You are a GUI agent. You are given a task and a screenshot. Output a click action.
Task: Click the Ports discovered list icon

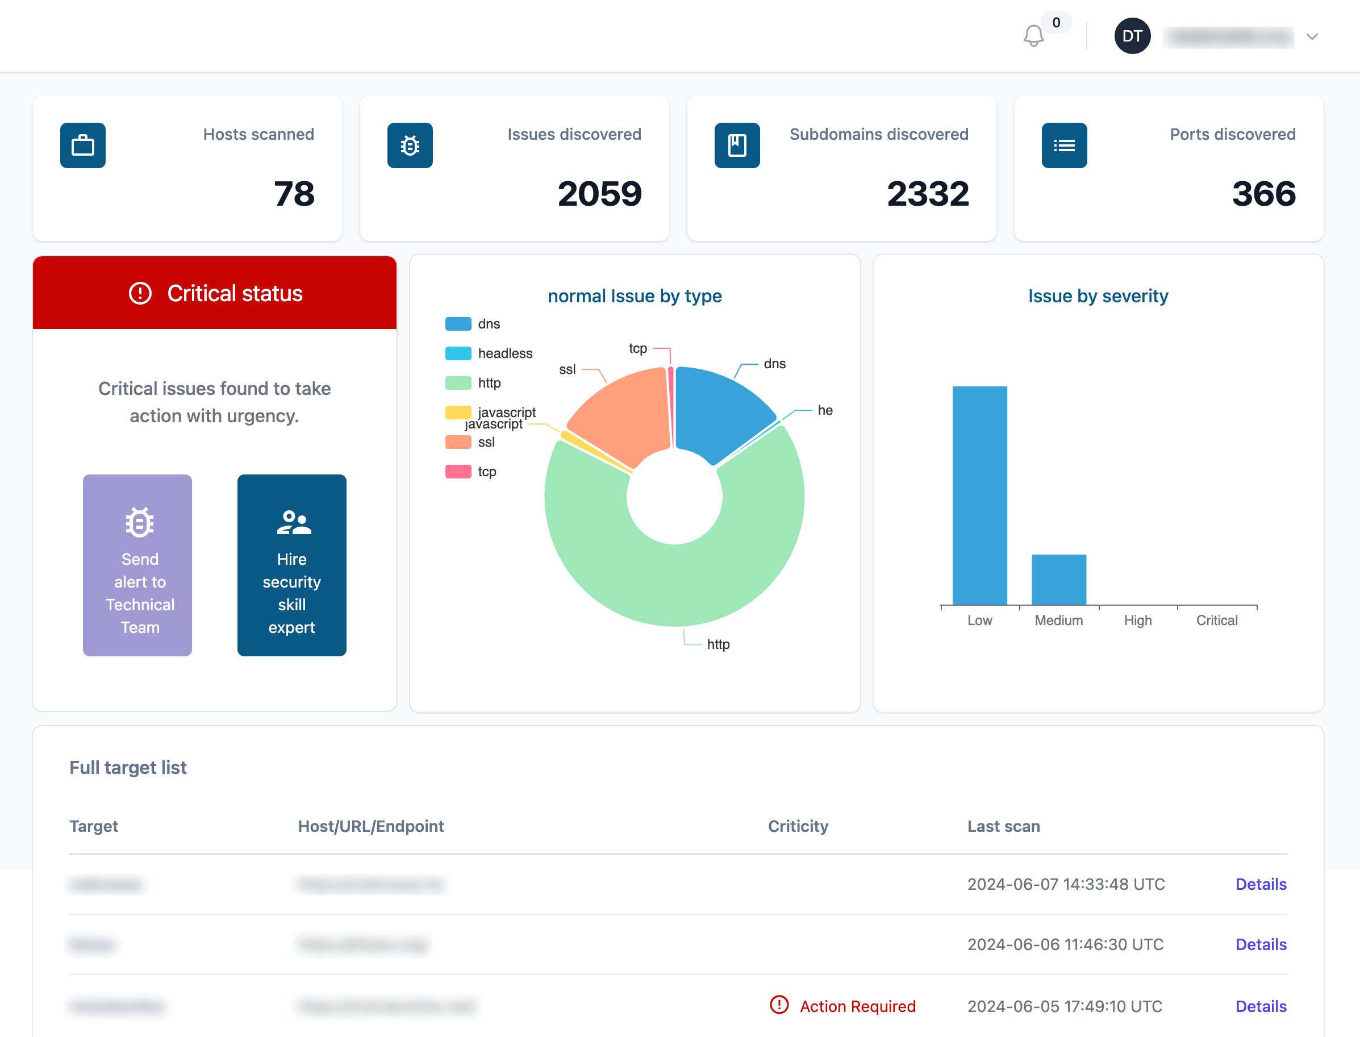[x=1064, y=145]
